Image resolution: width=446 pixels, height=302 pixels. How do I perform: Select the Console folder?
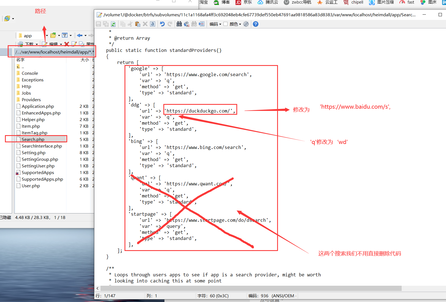tap(30, 73)
